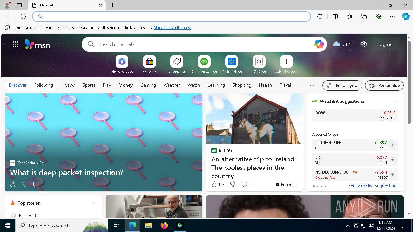Expand more feed categories ellipsis
The image size is (413, 232).
click(x=312, y=85)
